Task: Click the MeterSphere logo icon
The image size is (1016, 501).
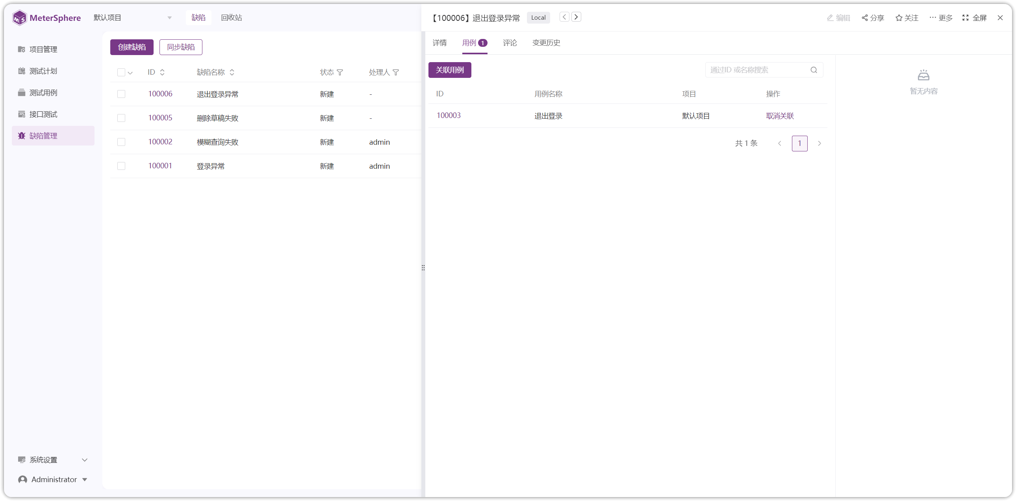Action: [19, 18]
